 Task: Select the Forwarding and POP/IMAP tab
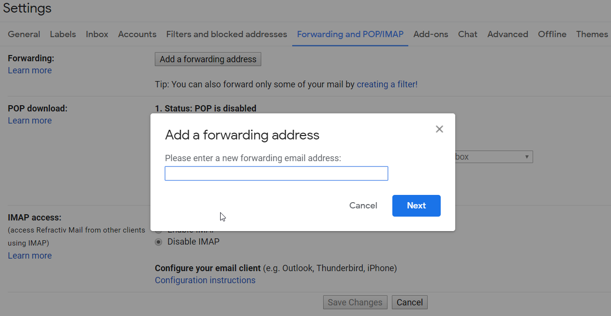coord(350,34)
